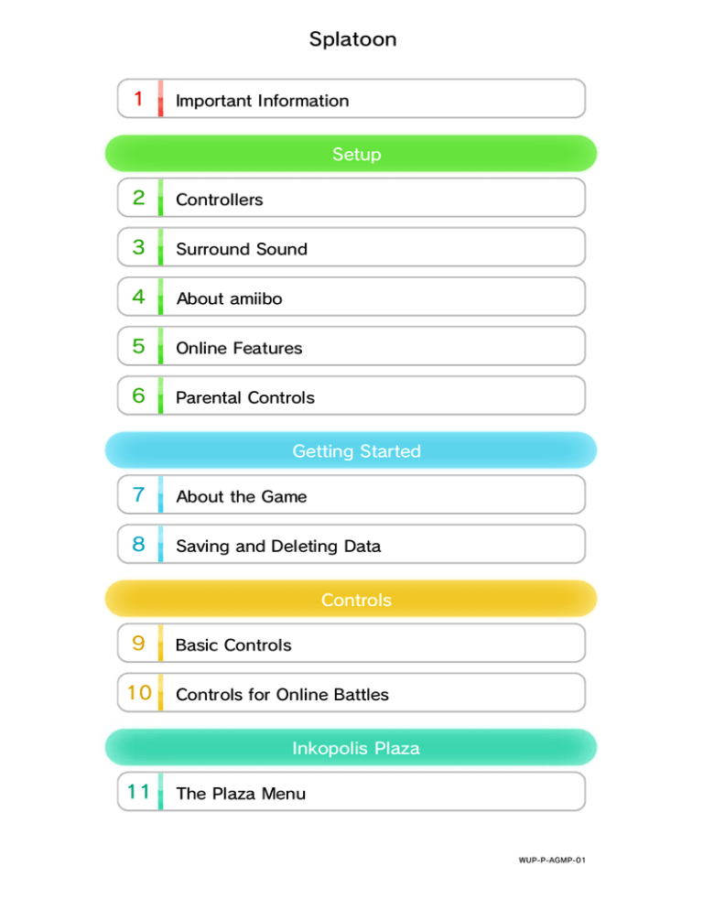The image size is (703, 910).
Task: Open About the Game entry
Action: (x=351, y=495)
